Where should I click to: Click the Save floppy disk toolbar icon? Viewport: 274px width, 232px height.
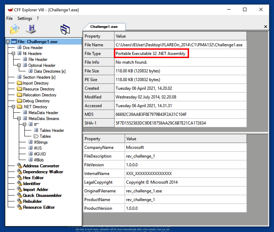(x=31, y=29)
